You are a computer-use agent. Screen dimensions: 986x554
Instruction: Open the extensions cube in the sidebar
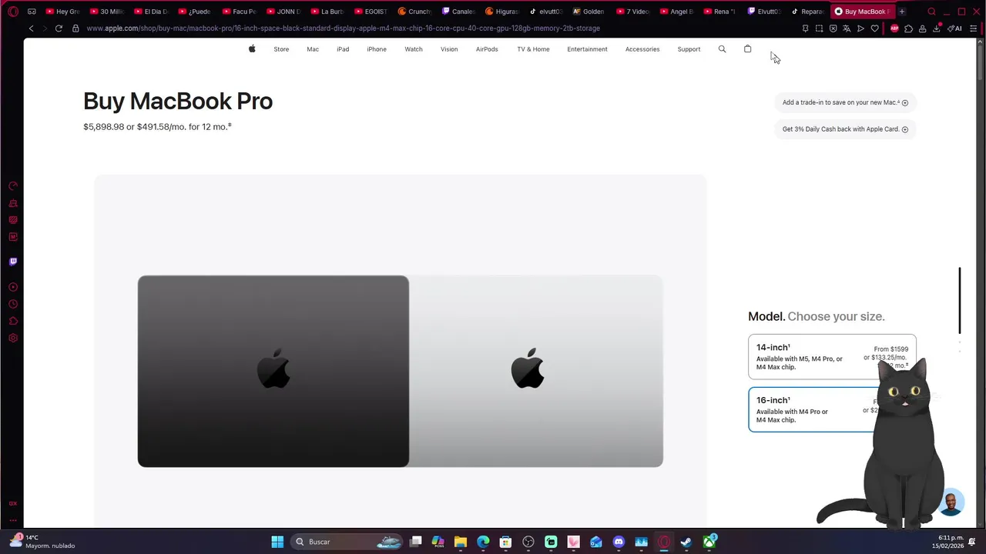click(x=13, y=321)
